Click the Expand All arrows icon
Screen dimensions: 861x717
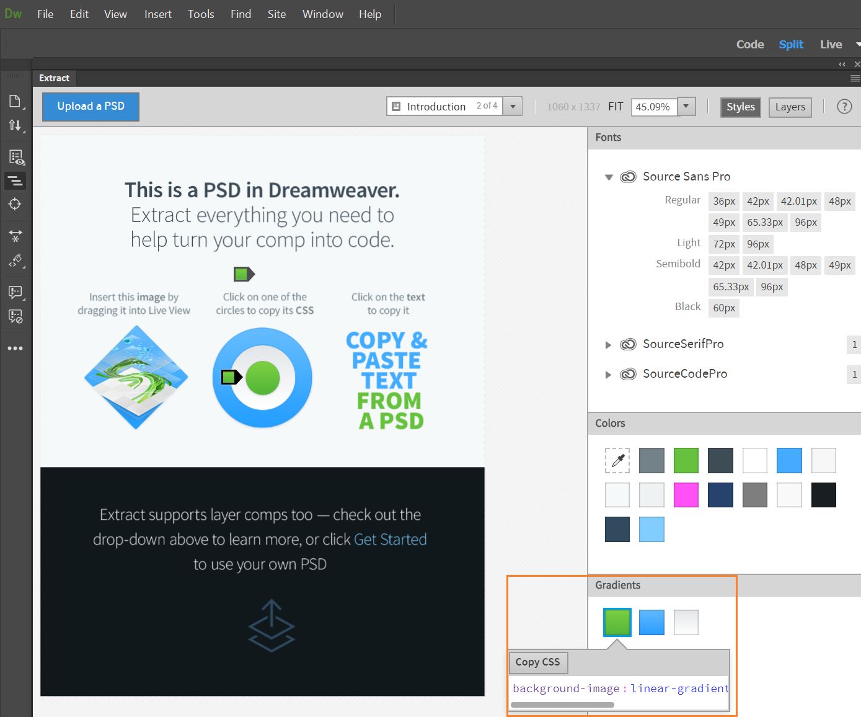(x=15, y=236)
